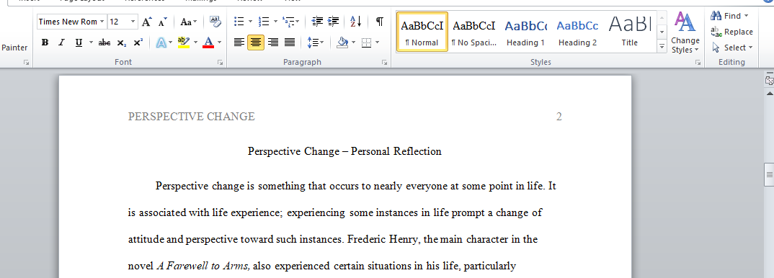The height and width of the screenshot is (278, 774).
Task: Open the font name dropdown arrow
Action: click(x=102, y=22)
